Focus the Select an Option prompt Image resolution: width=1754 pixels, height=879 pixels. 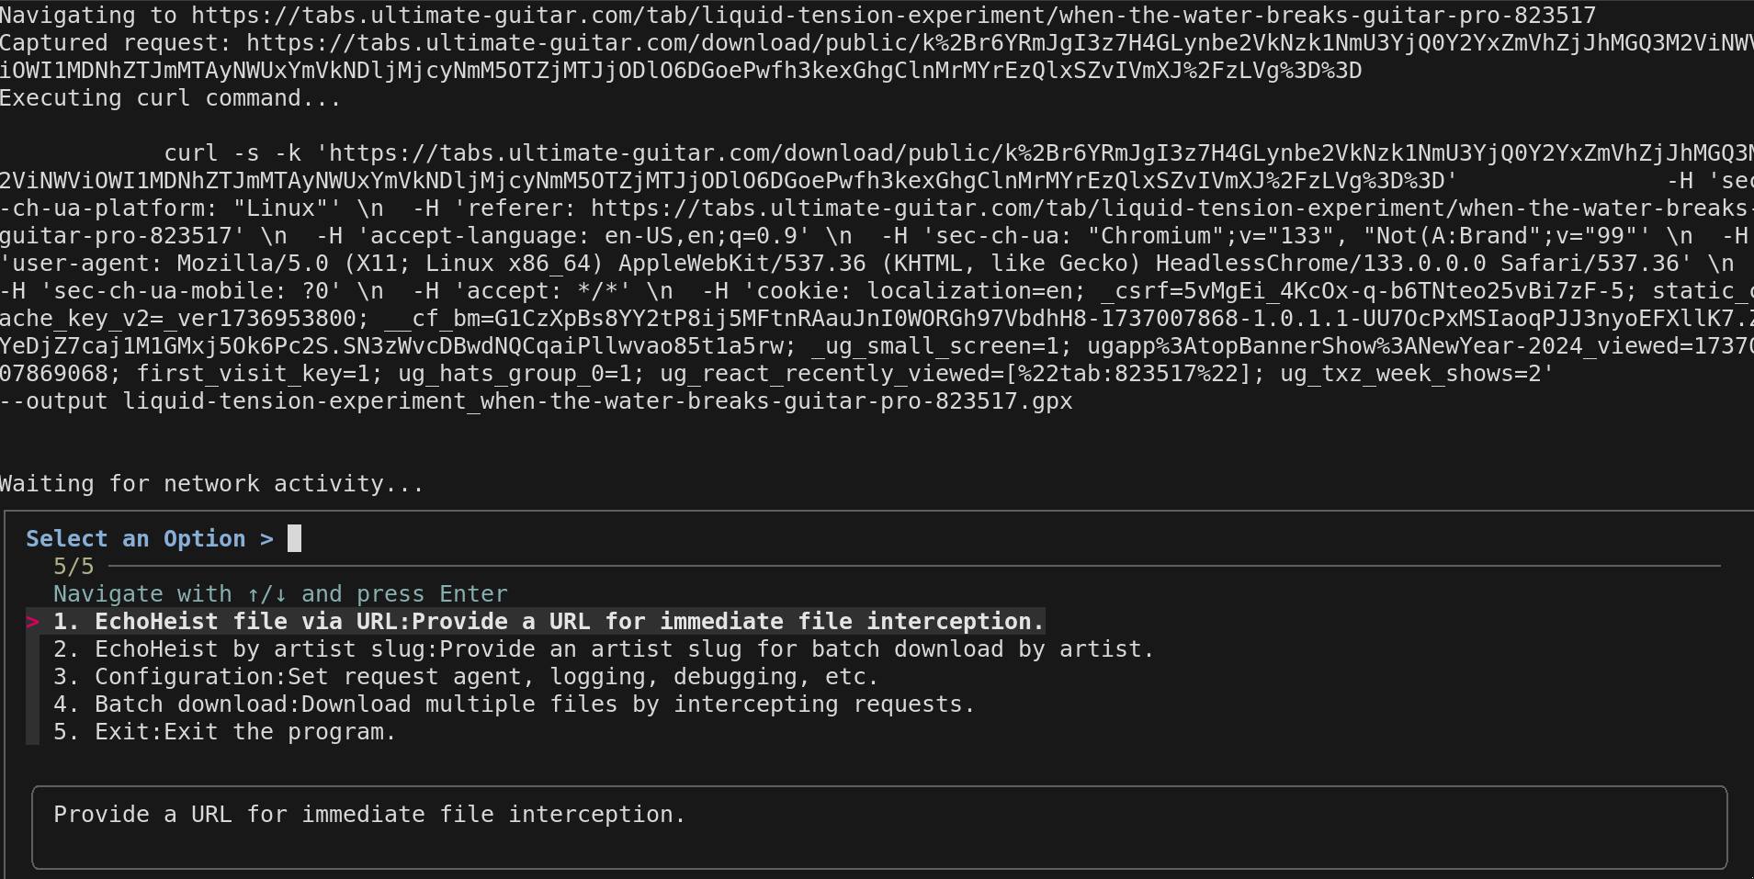click(x=149, y=539)
